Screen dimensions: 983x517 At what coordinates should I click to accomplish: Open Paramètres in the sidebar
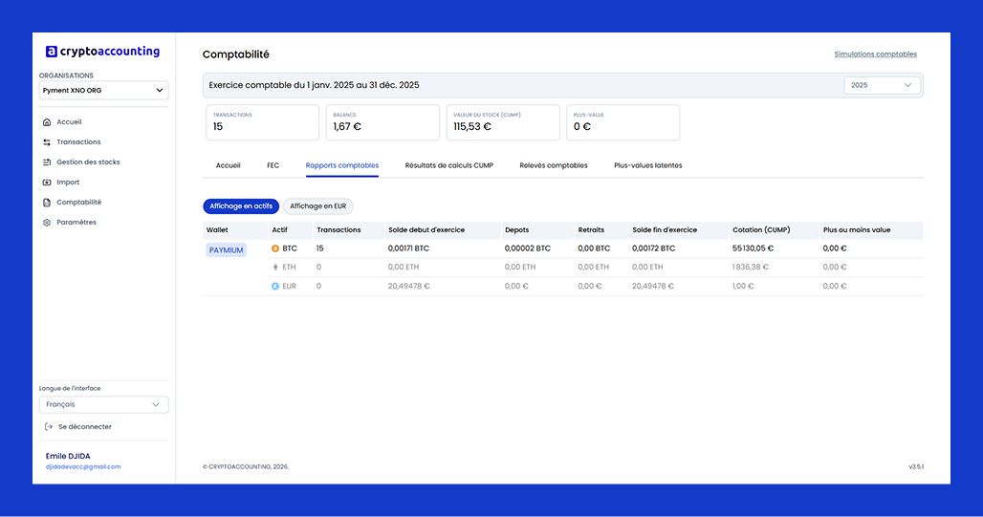coord(76,223)
